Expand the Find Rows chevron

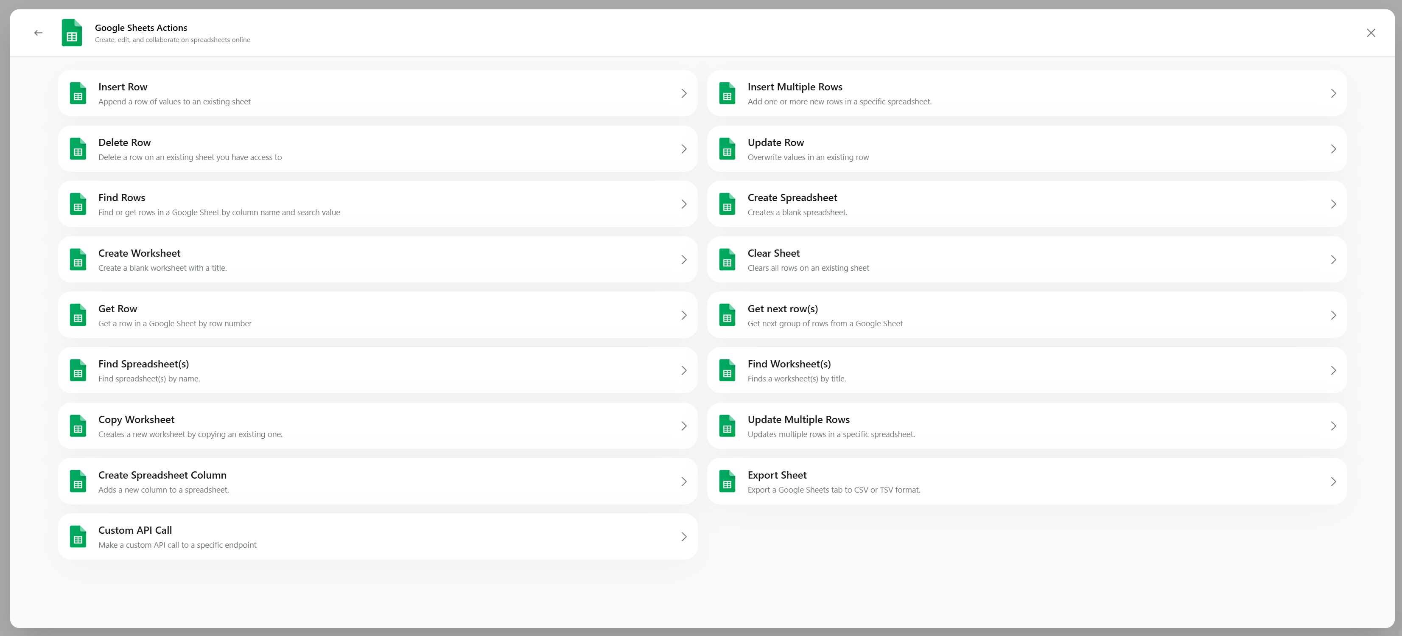pos(684,204)
